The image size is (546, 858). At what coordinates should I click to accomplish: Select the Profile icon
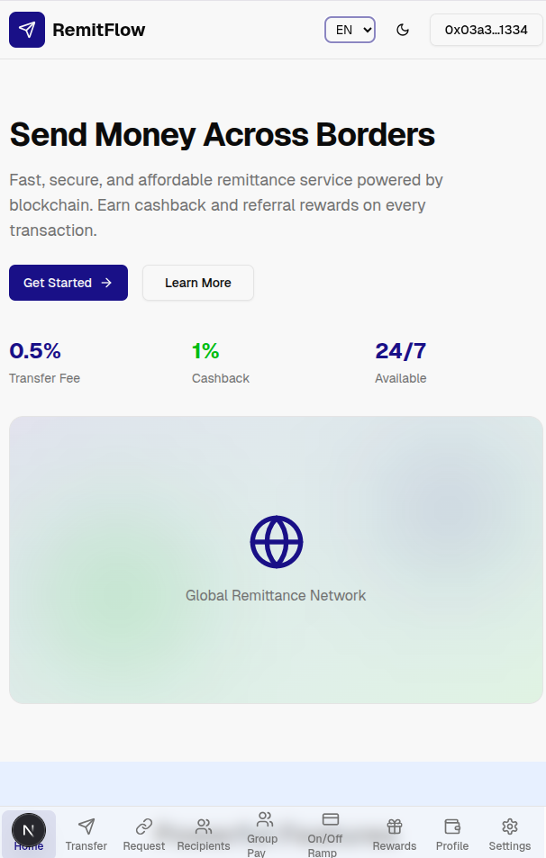(451, 826)
